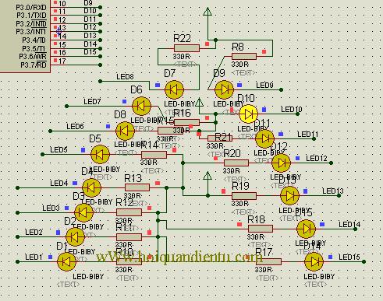The image size is (383, 301).
Task: Click resistor R18 body
Action: tap(261, 229)
